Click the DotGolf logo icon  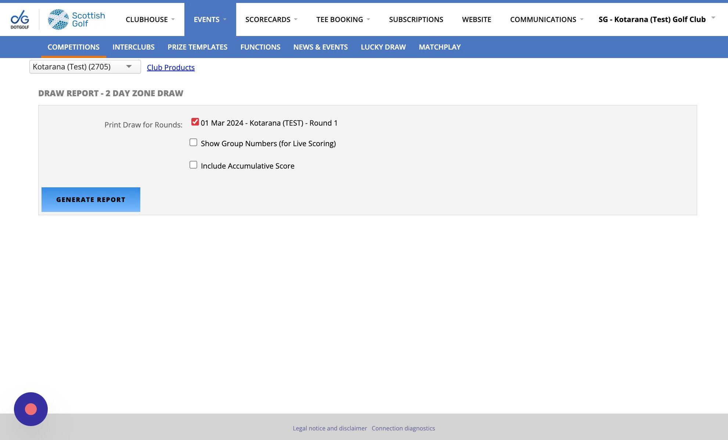[20, 19]
